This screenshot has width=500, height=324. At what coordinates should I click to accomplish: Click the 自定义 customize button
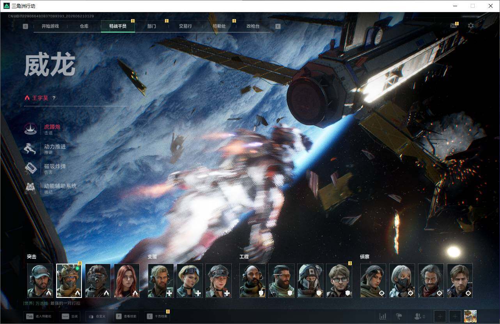click(x=97, y=316)
